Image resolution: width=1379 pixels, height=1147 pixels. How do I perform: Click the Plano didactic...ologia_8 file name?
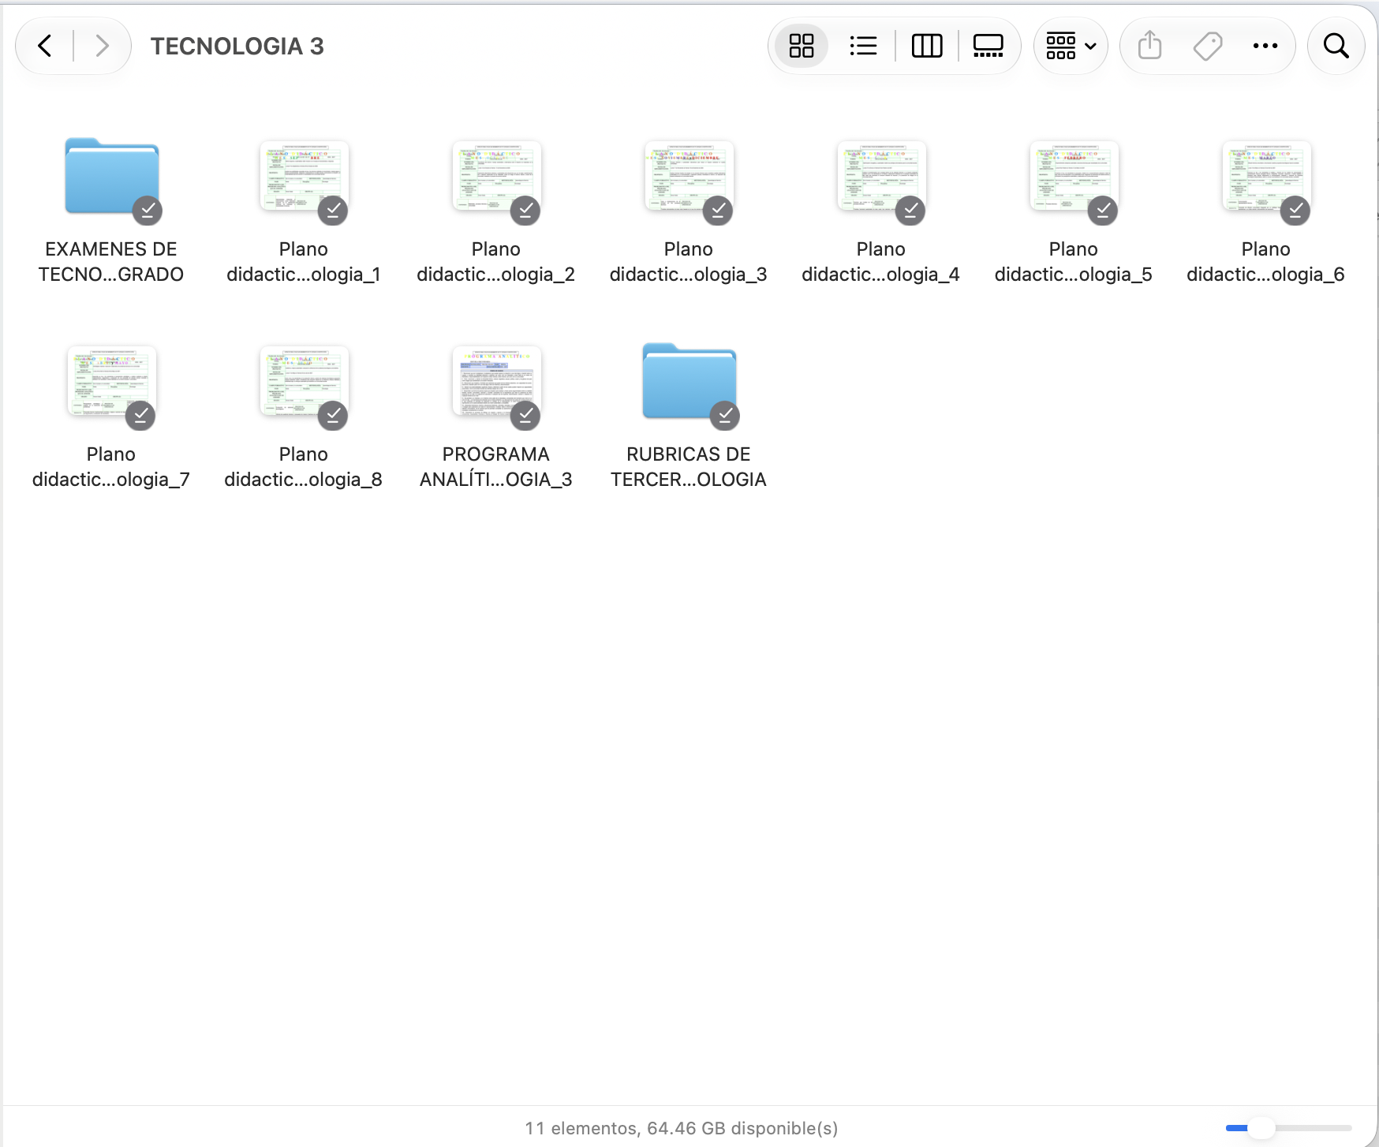(304, 466)
